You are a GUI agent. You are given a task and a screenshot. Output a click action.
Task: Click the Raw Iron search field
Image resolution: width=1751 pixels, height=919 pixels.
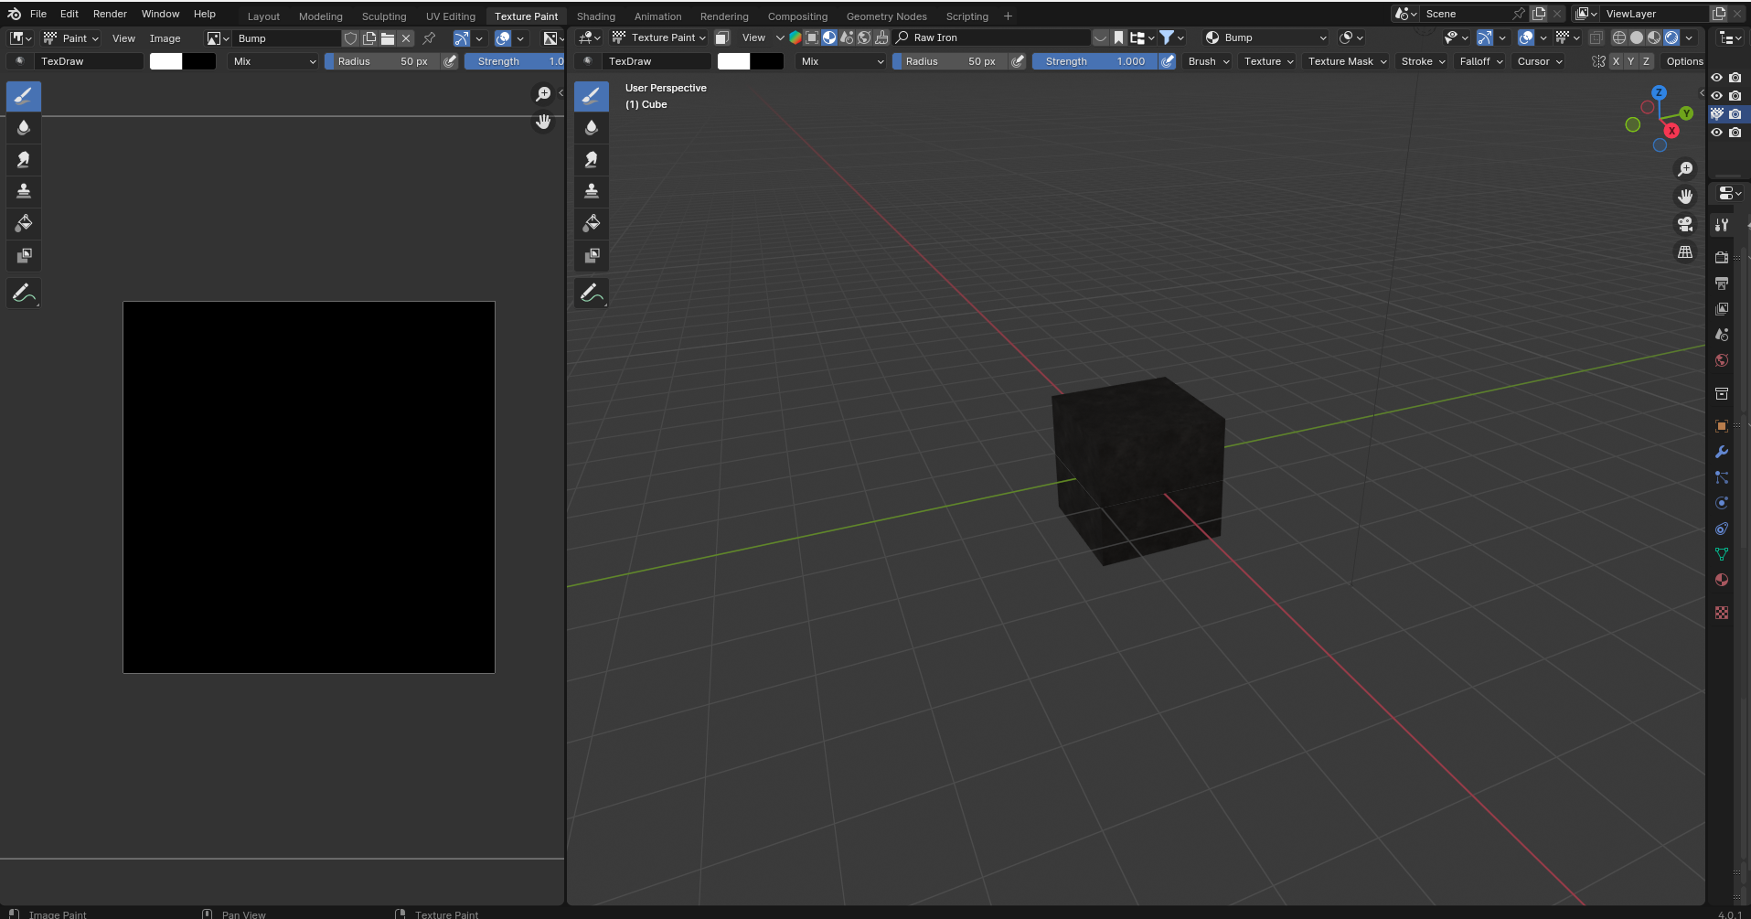pos(992,37)
